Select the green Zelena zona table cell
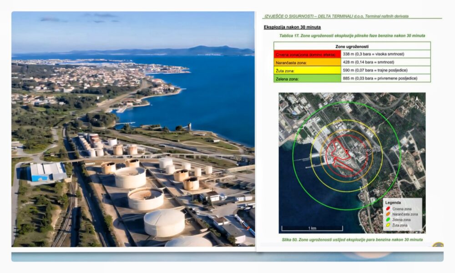The width and height of the screenshot is (455, 273). tap(307, 79)
